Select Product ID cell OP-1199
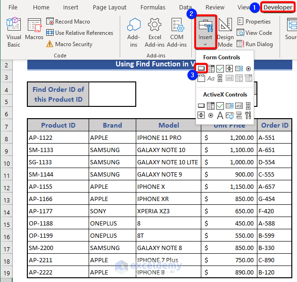The image size is (297, 282). [x=58, y=235]
